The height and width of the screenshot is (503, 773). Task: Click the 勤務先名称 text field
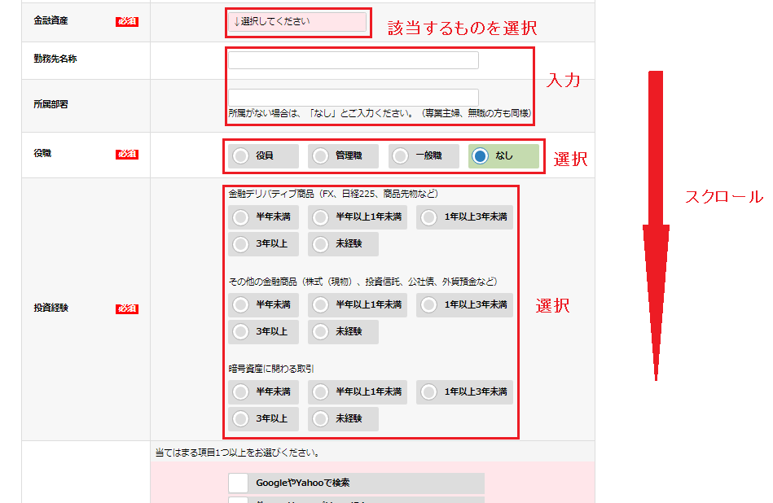(x=353, y=61)
